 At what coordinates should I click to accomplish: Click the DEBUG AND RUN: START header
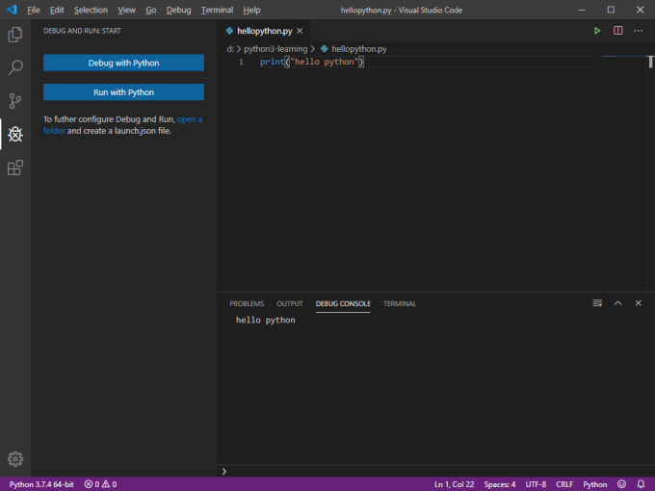[x=82, y=31]
